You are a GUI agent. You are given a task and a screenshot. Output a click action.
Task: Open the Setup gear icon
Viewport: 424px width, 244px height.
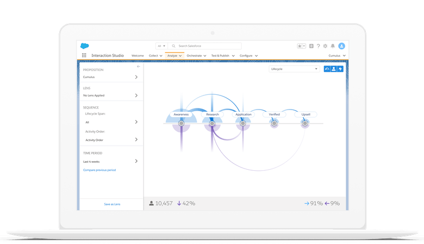(x=325, y=46)
